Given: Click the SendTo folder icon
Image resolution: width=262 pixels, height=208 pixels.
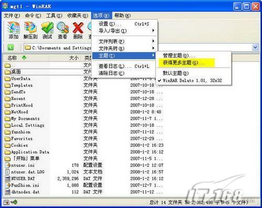Looking at the screenshot, I should (x=7, y=92).
